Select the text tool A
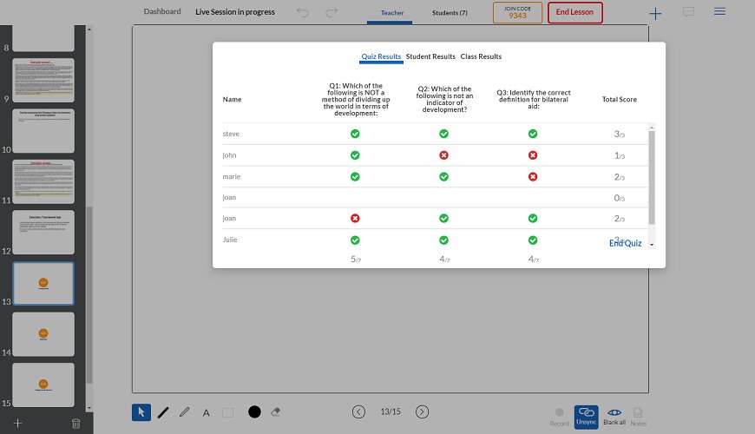This screenshot has width=755, height=434. pyautogui.click(x=206, y=413)
